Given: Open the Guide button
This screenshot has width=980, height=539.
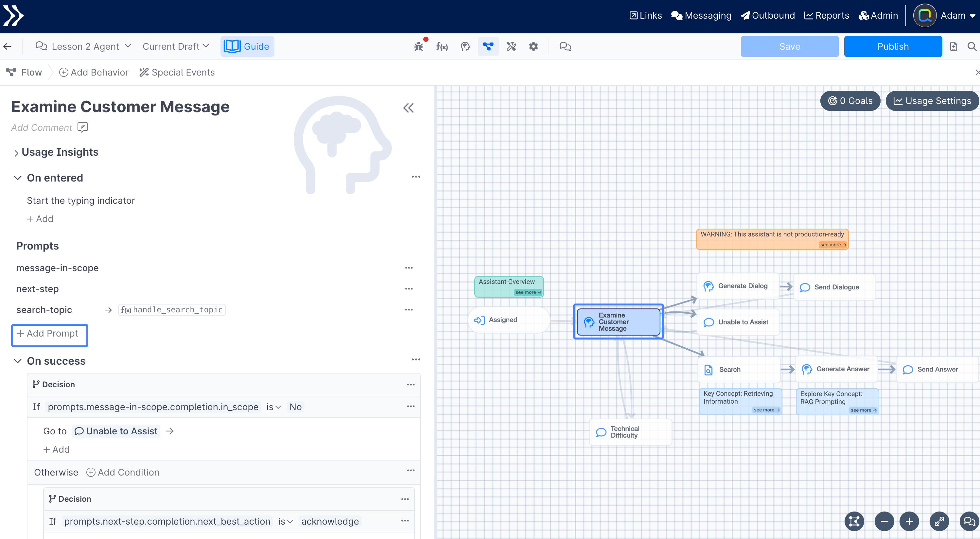Looking at the screenshot, I should [x=247, y=46].
